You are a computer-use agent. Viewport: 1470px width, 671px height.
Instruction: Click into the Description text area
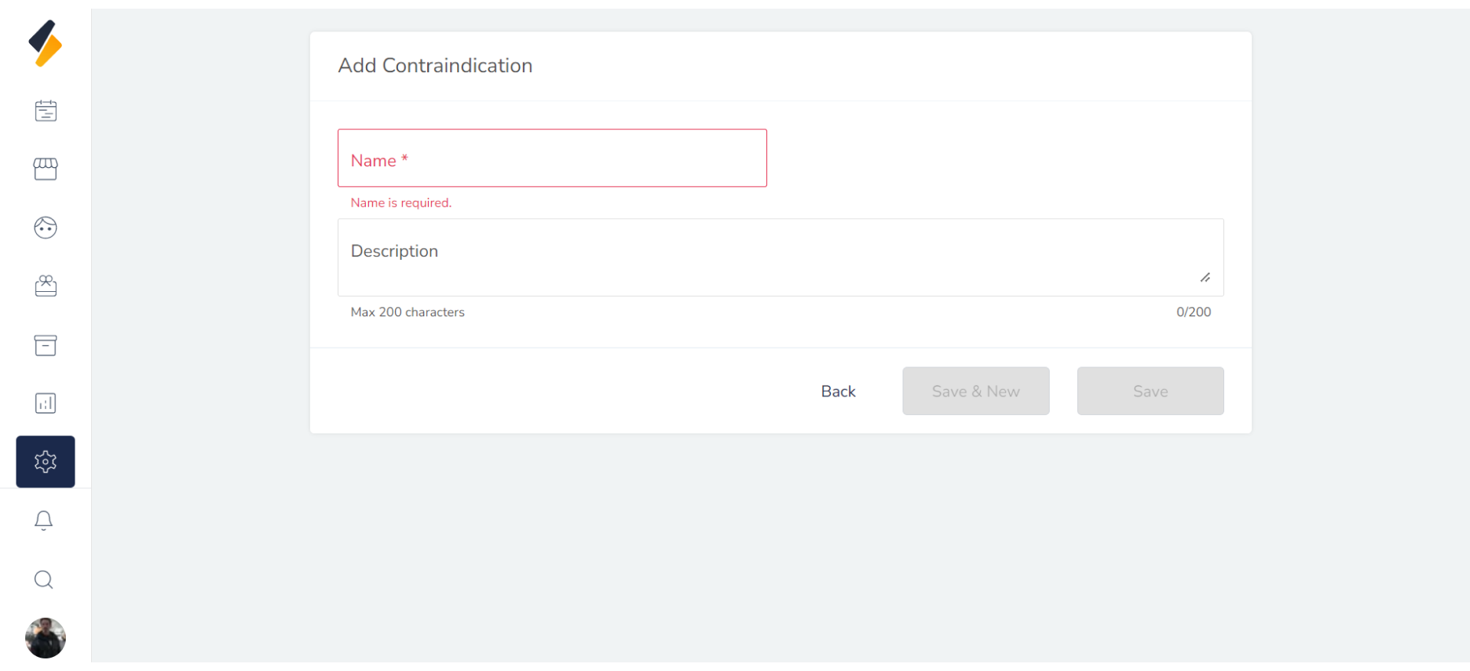770,257
